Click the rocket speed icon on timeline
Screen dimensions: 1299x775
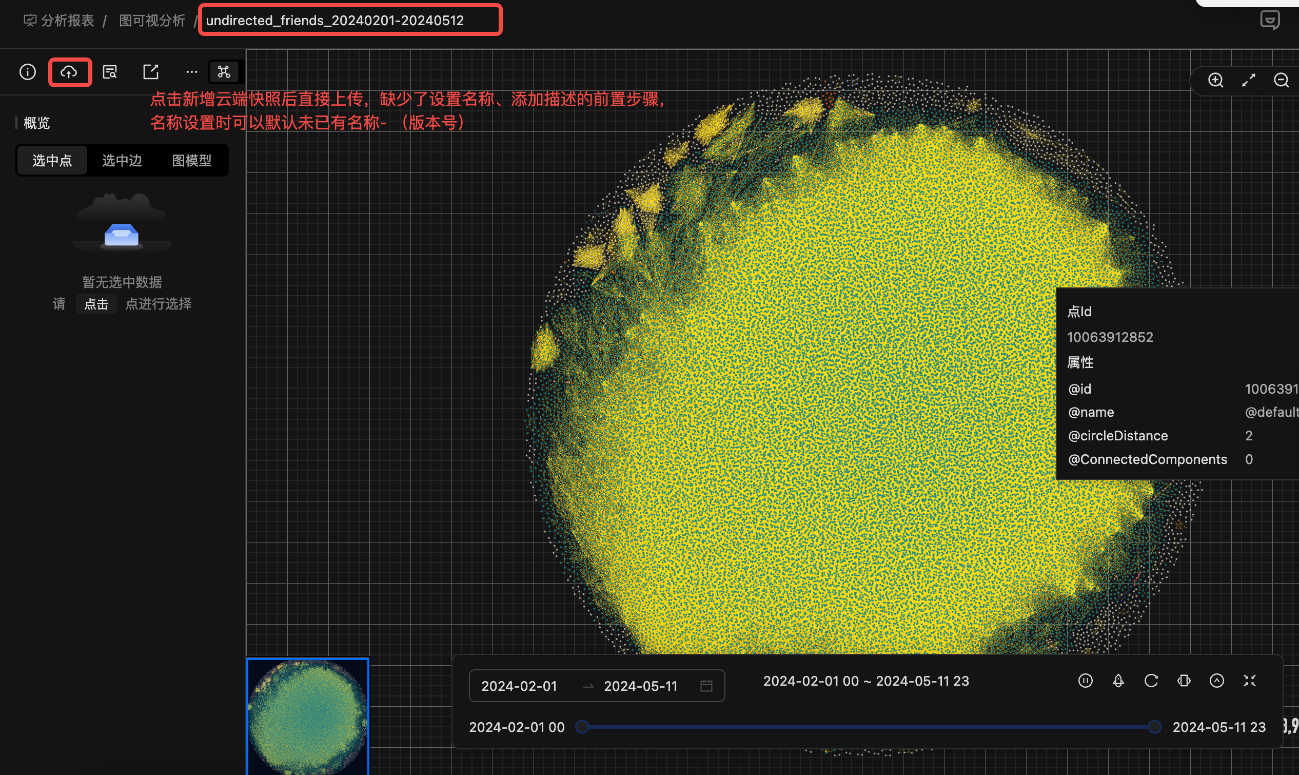click(x=1118, y=681)
